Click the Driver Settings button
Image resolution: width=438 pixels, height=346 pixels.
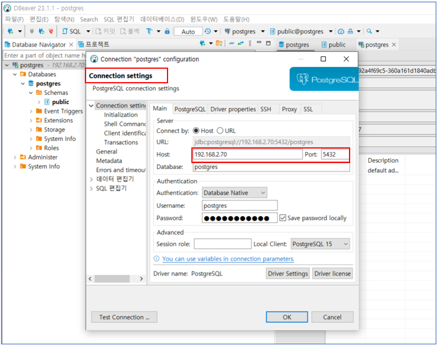(x=288, y=273)
